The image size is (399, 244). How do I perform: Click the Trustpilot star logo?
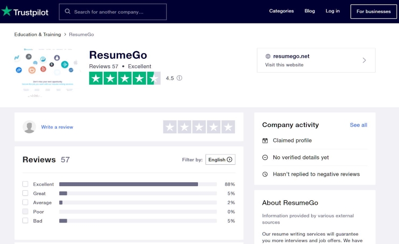[6, 11]
